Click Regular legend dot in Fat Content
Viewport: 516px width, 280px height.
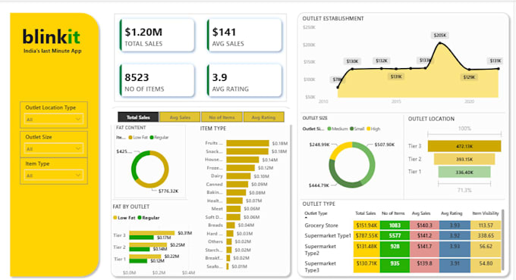(x=152, y=138)
